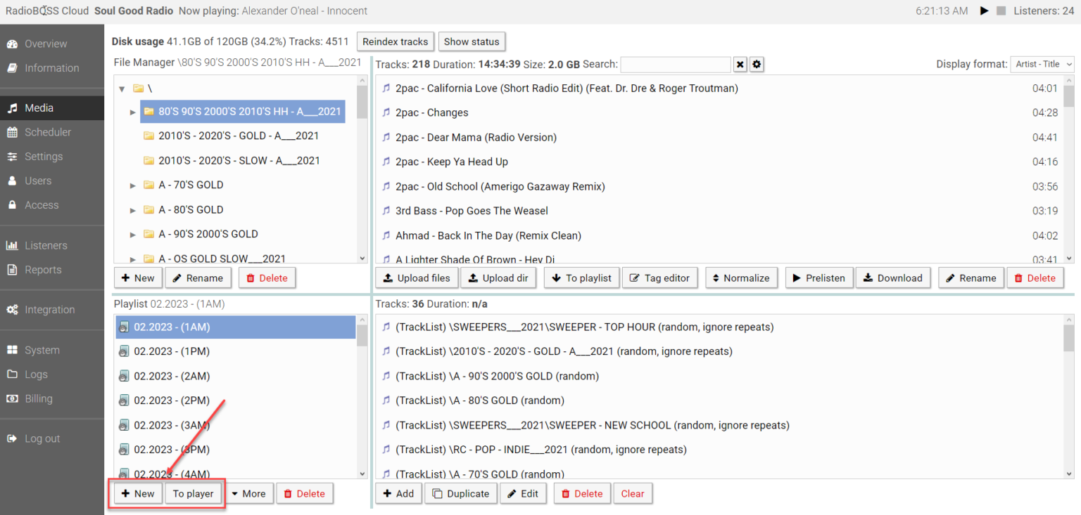Click the Reindex tracks button

[x=395, y=41]
